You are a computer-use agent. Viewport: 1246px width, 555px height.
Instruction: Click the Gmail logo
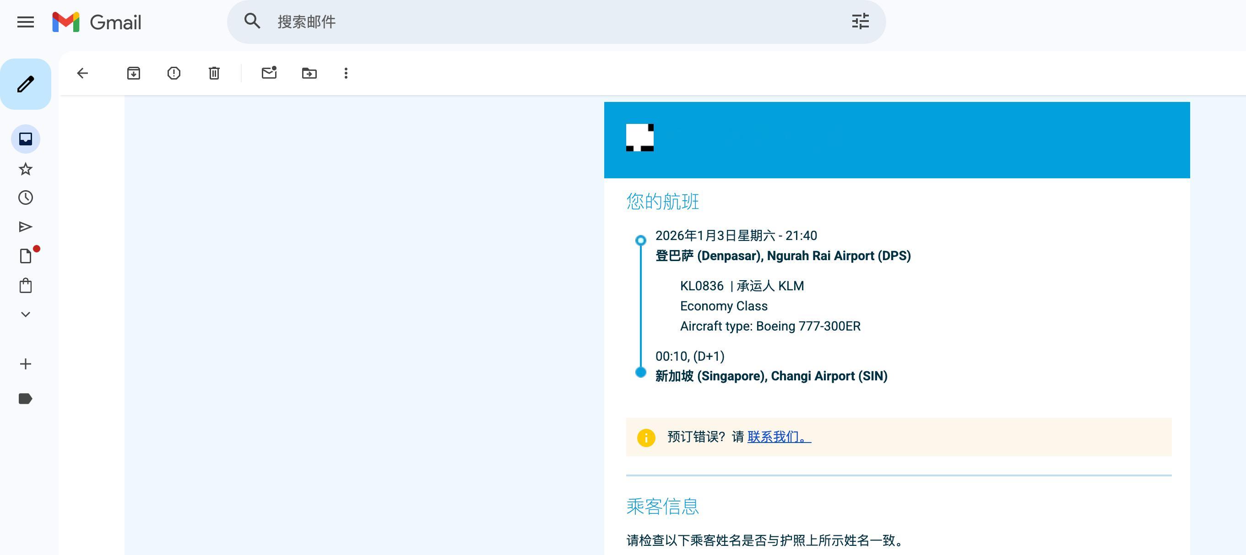pos(97,22)
